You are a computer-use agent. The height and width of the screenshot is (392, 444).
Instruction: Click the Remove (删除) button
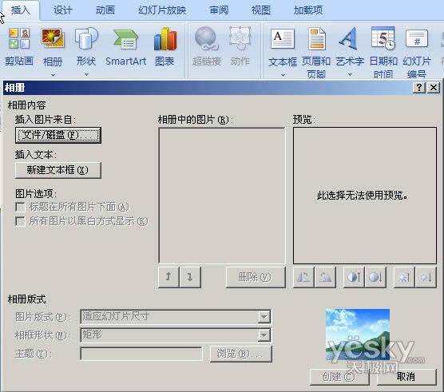tap(256, 277)
